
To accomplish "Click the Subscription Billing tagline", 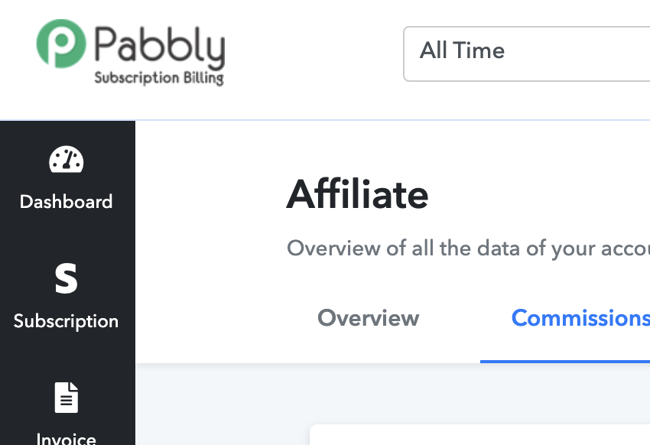I will point(159,78).
